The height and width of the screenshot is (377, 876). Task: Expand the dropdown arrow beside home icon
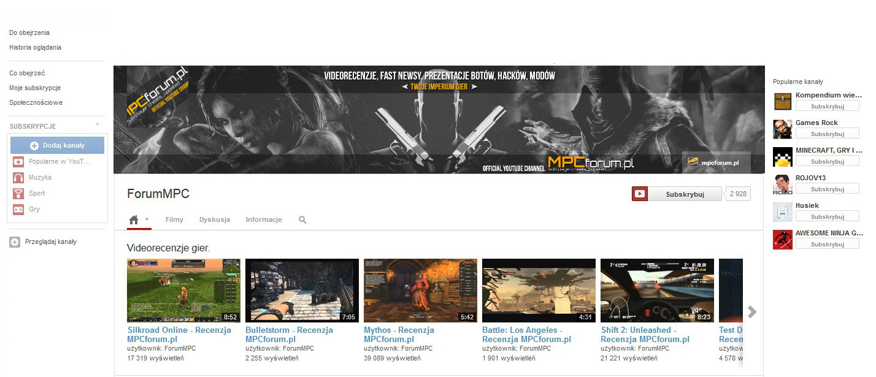click(x=147, y=219)
